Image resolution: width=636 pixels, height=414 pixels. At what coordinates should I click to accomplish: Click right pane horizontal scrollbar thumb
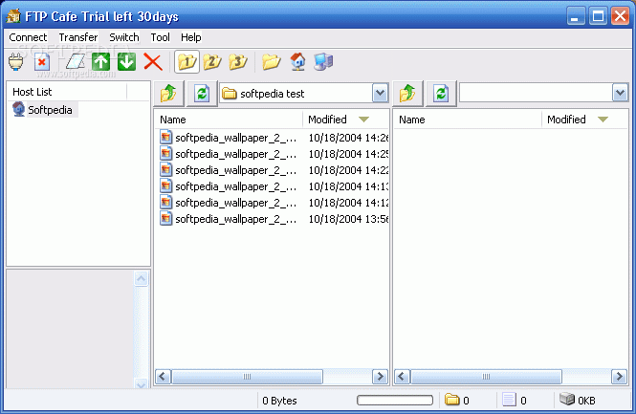486,377
